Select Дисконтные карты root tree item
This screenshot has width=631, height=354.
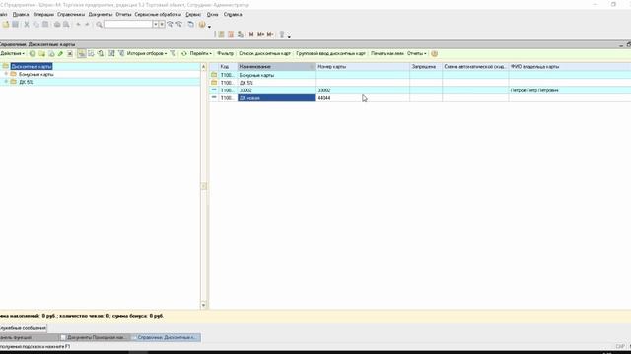click(32, 66)
